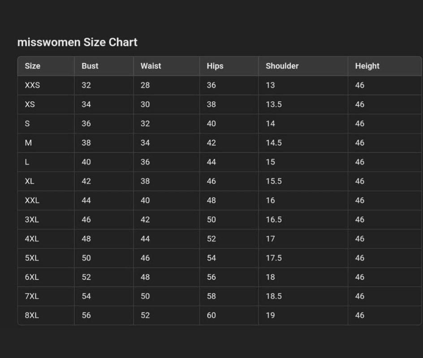
Task: Select the Height column header
Action: coord(367,66)
